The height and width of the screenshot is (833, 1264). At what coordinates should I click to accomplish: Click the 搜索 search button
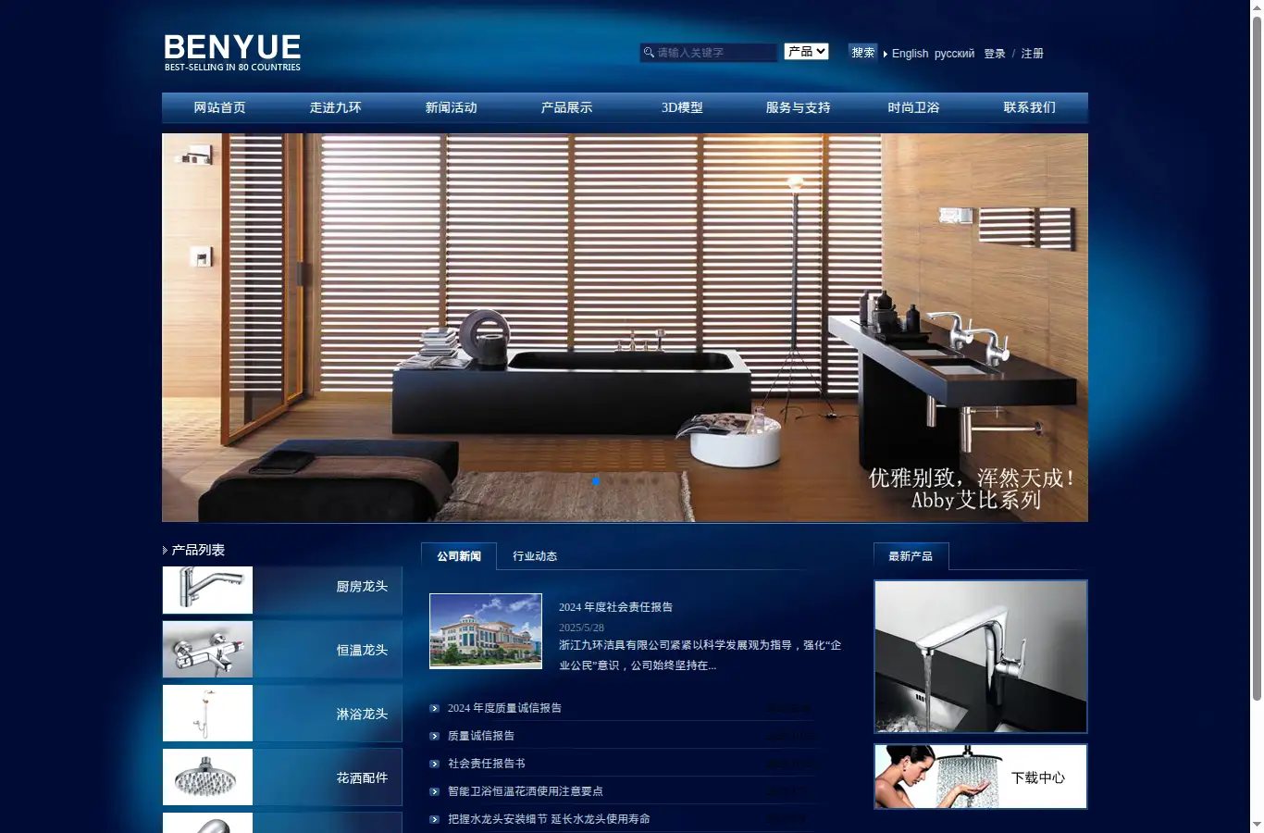click(x=863, y=53)
